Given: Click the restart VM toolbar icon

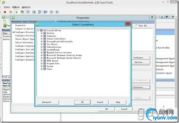Looking at the screenshot, I should pos(22,12).
